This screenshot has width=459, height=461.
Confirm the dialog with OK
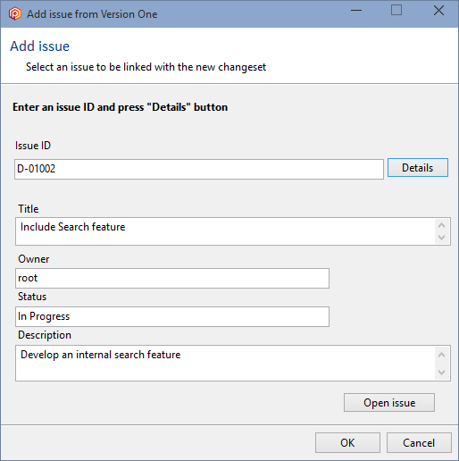pos(347,443)
